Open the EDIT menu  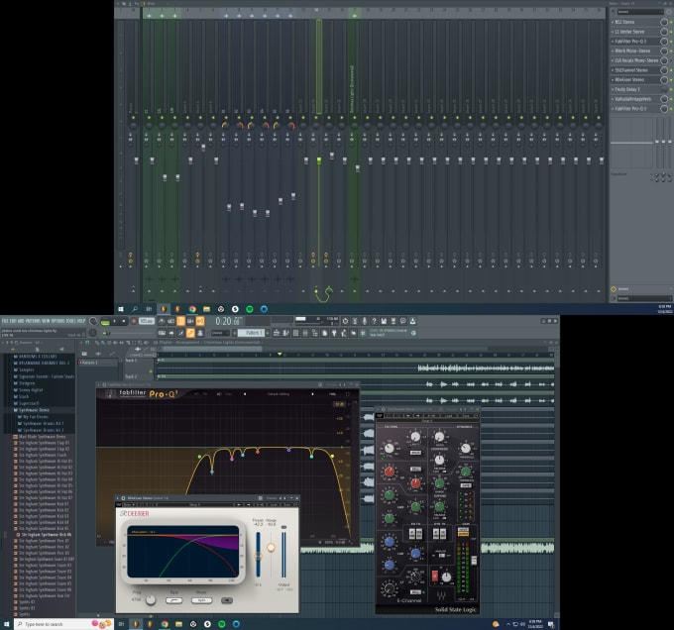click(x=13, y=321)
